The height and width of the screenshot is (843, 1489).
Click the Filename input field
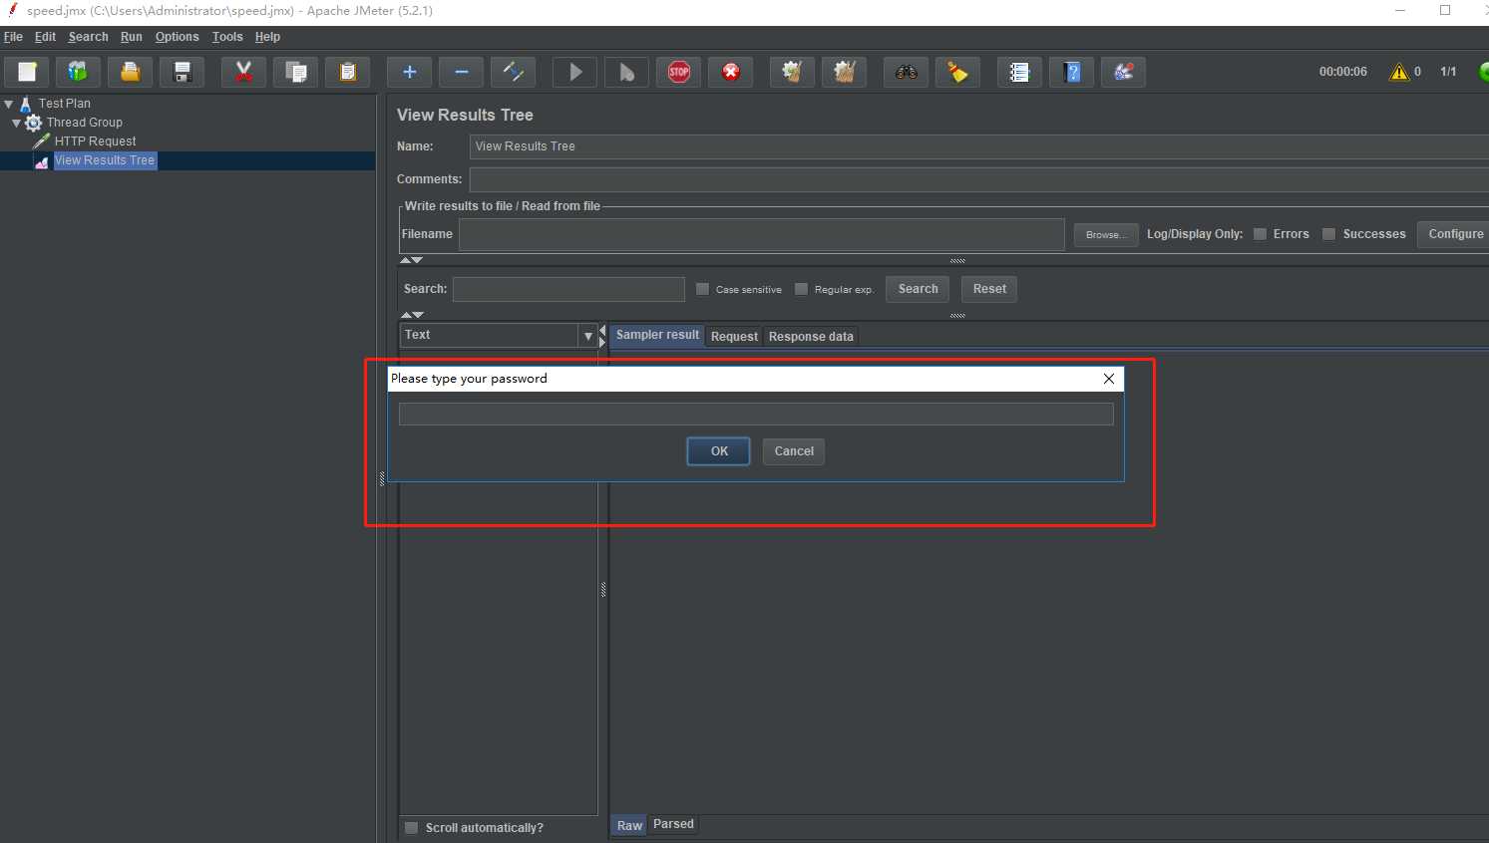761,234
